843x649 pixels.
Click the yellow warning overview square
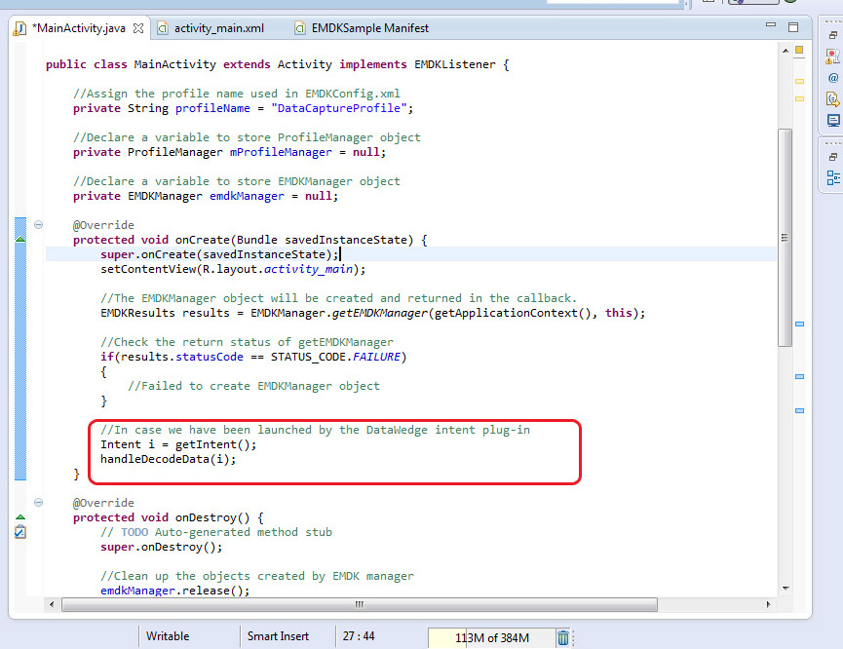point(799,51)
